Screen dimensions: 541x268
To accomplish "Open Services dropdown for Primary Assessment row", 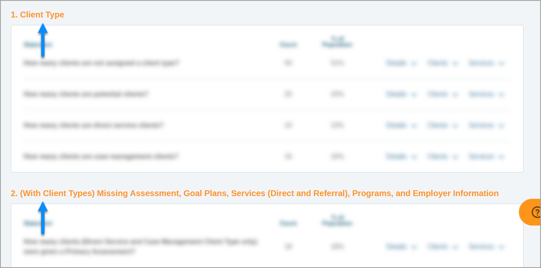I will (x=486, y=247).
